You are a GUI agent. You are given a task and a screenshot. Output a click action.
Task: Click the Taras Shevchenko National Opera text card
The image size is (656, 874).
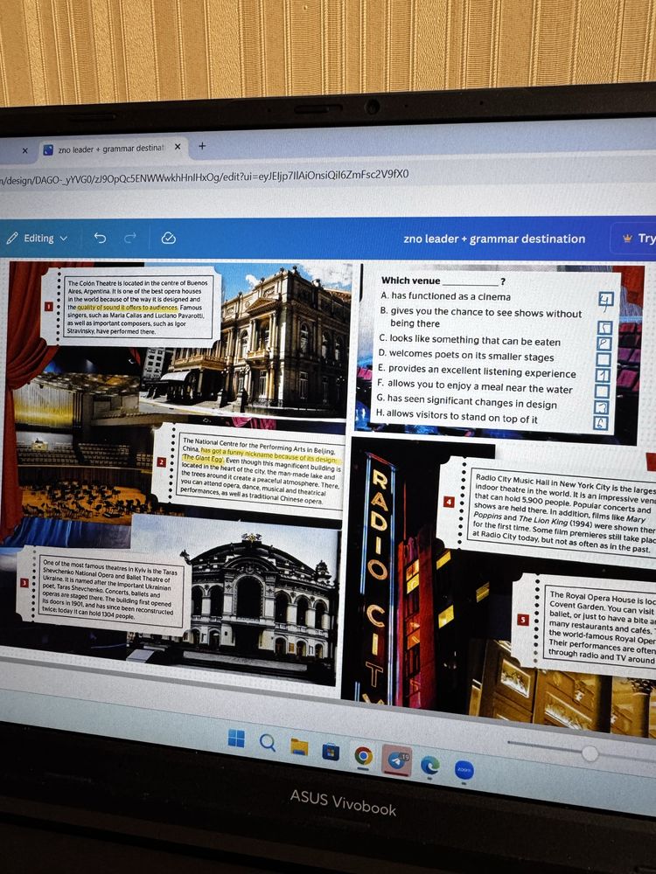click(104, 590)
